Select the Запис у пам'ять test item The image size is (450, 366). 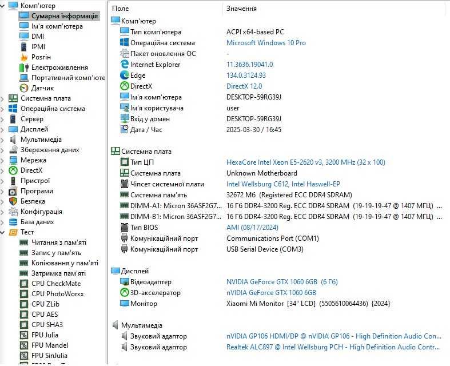(x=56, y=253)
